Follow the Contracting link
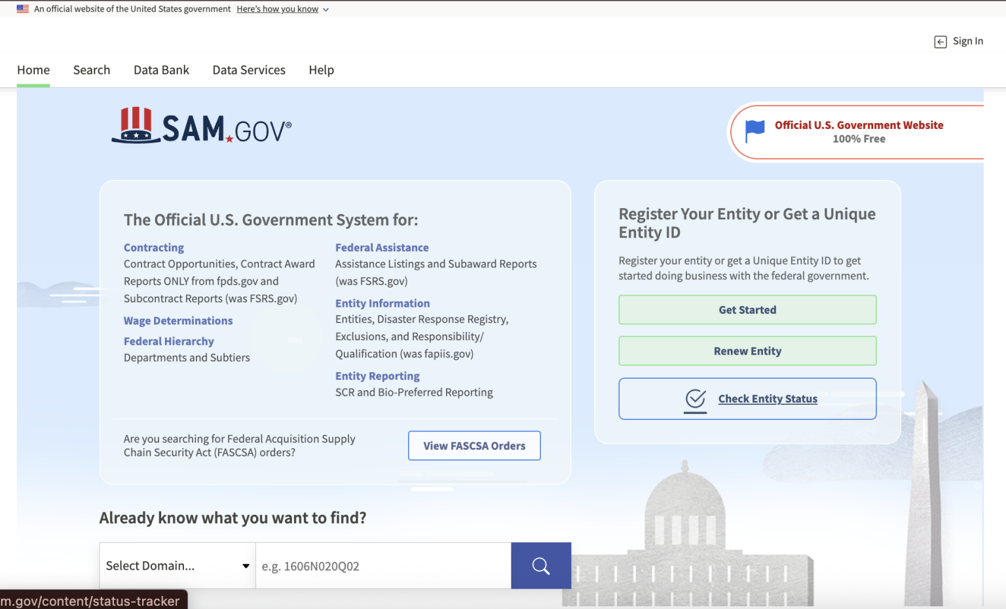Image resolution: width=1006 pixels, height=609 pixels. 154,247
